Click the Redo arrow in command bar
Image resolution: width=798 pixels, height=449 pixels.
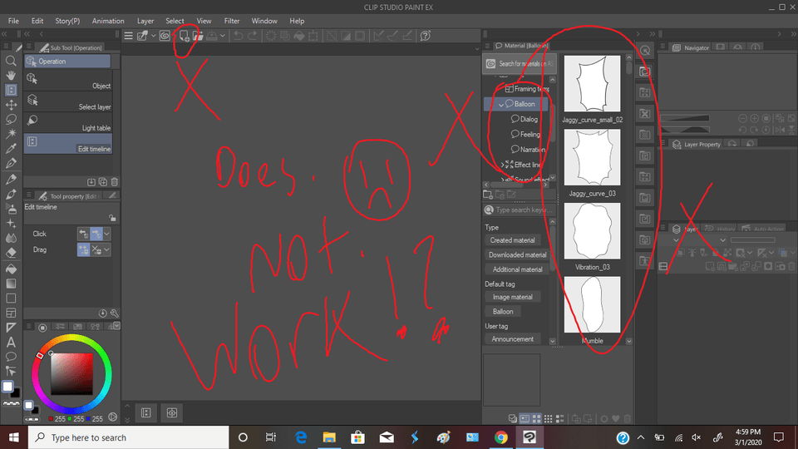click(253, 36)
